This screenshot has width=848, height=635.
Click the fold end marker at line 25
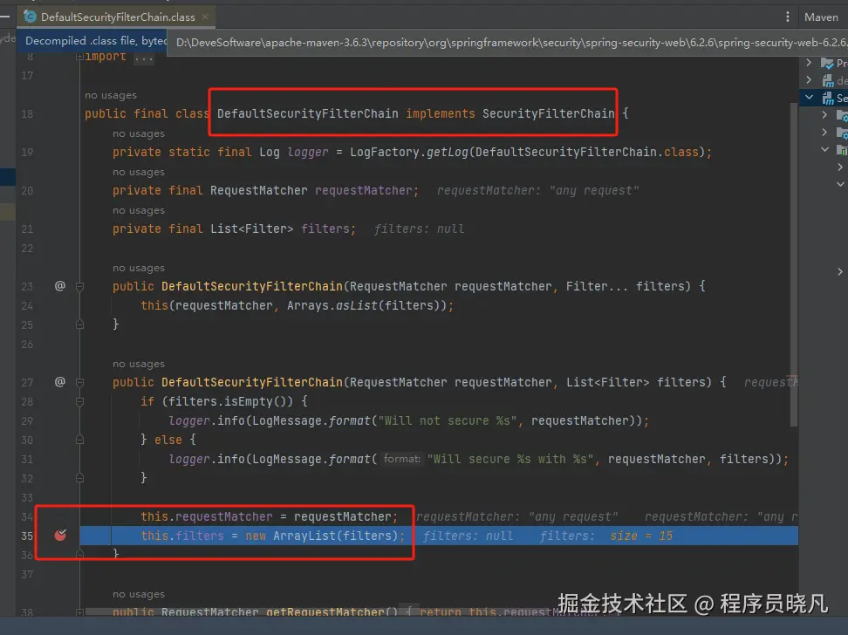tap(79, 324)
